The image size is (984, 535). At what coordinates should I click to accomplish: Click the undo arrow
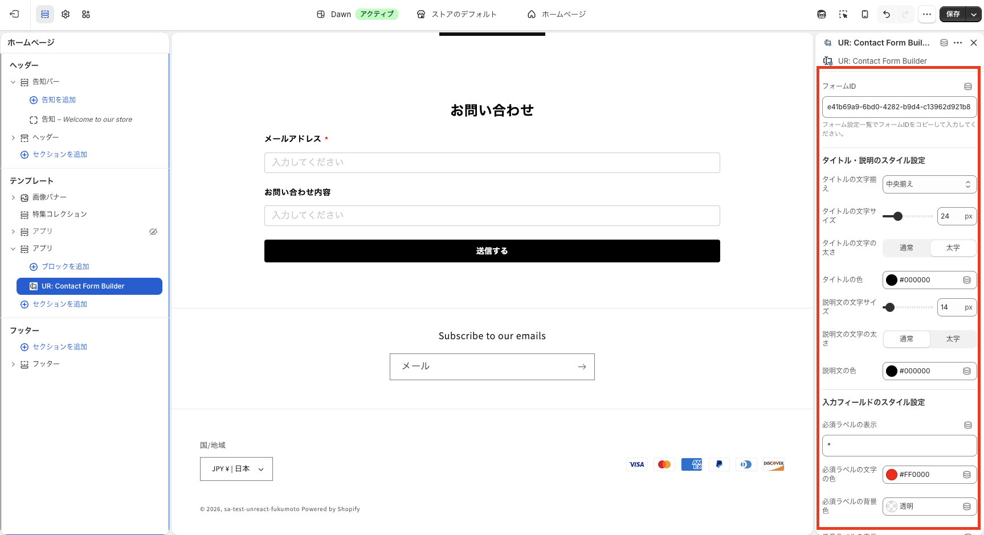click(887, 14)
